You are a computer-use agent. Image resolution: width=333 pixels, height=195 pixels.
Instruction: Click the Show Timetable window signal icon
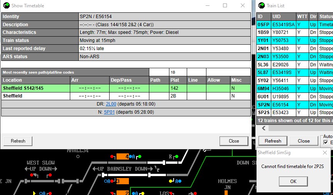click(x=7, y=5)
